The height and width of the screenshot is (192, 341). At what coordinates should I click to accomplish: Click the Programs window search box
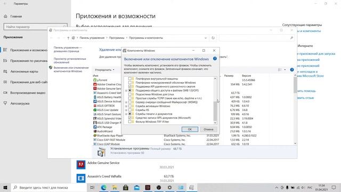point(257,38)
